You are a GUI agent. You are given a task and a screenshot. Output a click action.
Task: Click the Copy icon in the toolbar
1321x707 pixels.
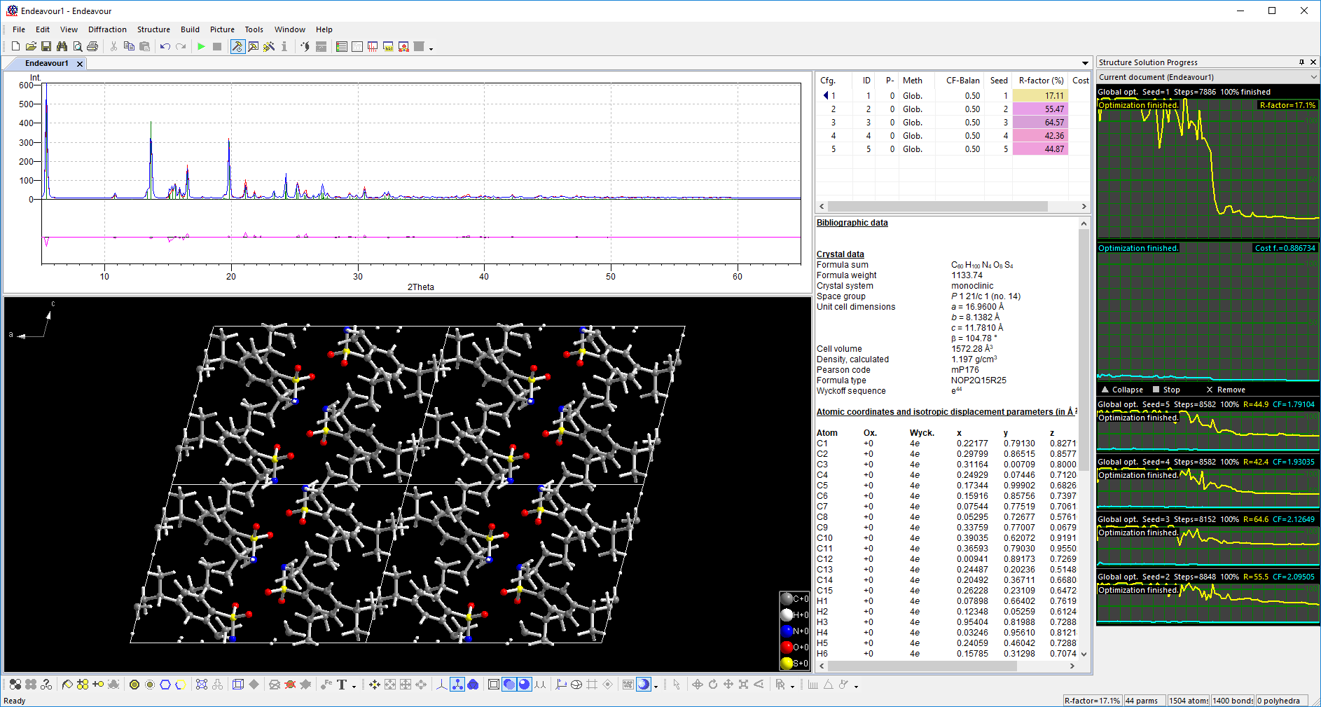click(x=128, y=46)
